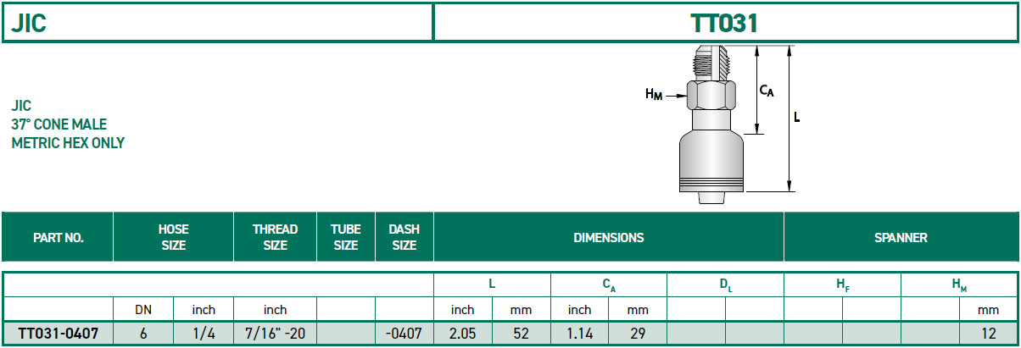Image resolution: width=1021 pixels, height=348 pixels.
Task: Click the thread size 7/16" -20
Action: pos(275,334)
